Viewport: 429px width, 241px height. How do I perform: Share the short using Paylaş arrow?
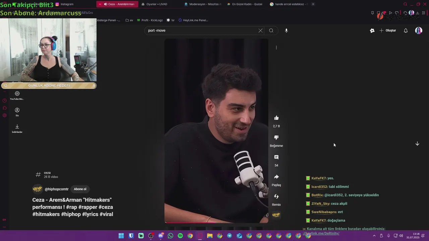point(276,177)
